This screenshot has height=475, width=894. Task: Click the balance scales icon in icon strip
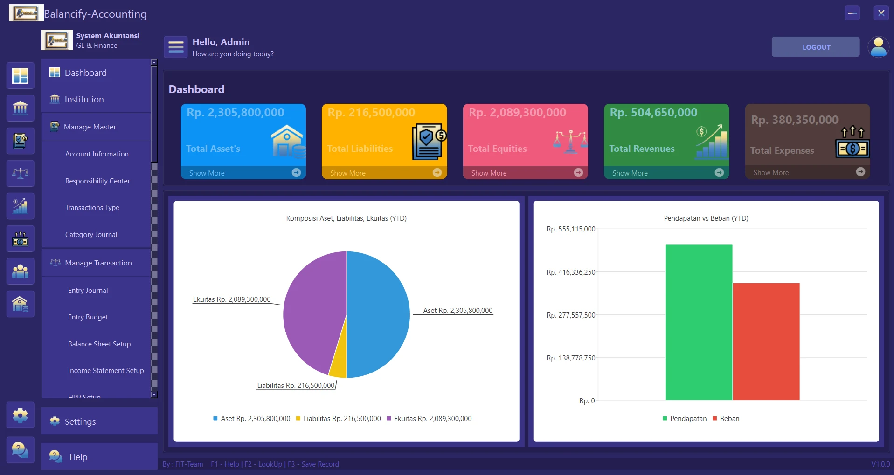[20, 173]
